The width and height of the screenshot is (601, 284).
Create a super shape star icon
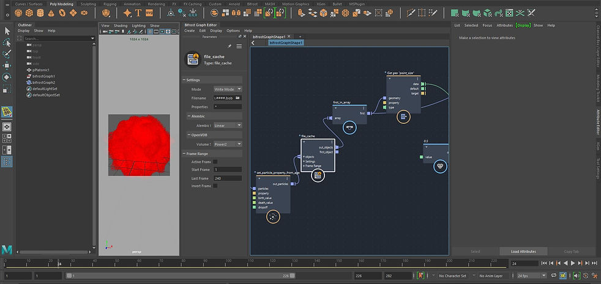click(x=128, y=13)
